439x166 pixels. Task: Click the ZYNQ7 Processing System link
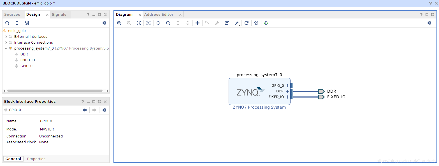click(259, 107)
